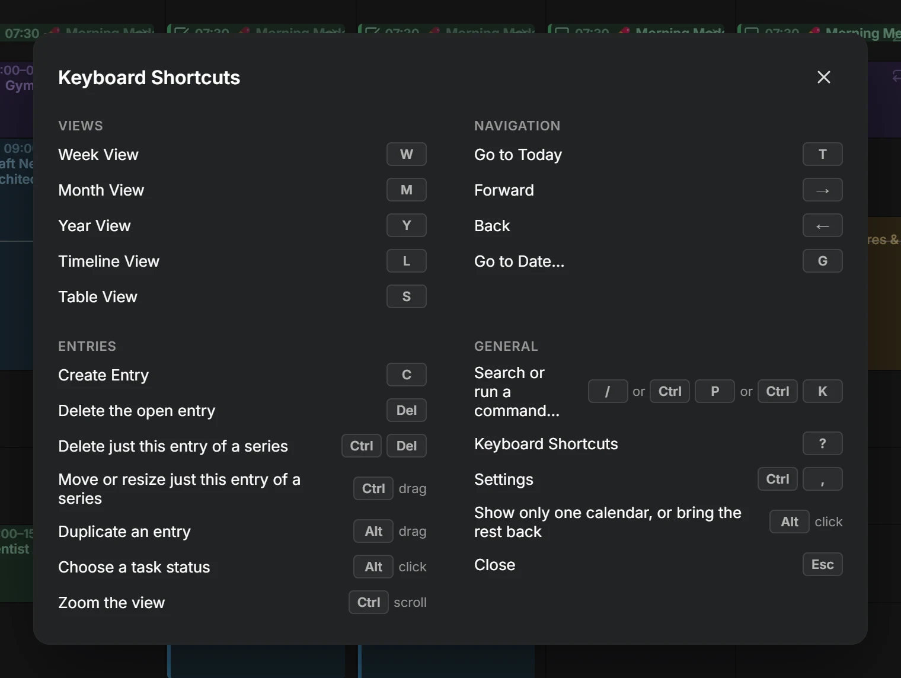Image resolution: width=901 pixels, height=678 pixels.
Task: Click the Year View label
Action: coord(94,226)
